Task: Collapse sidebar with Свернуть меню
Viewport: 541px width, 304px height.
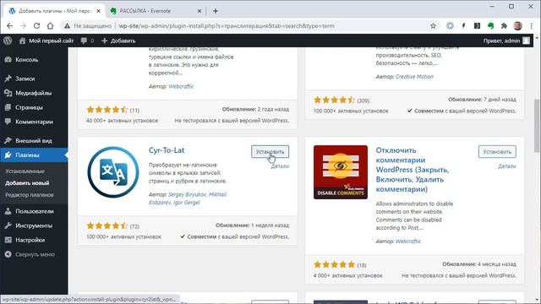Action: (34, 254)
